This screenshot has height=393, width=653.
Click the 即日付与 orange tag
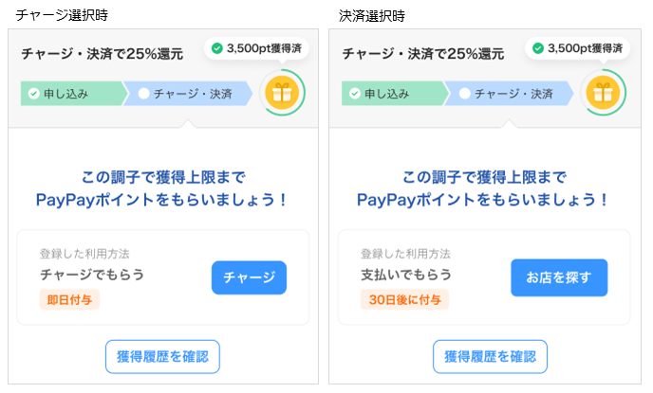(69, 299)
